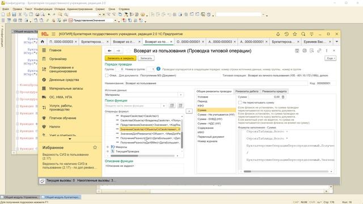Open the tab list dropdown arrow
Screen dimensions: 363x204
[337, 41]
